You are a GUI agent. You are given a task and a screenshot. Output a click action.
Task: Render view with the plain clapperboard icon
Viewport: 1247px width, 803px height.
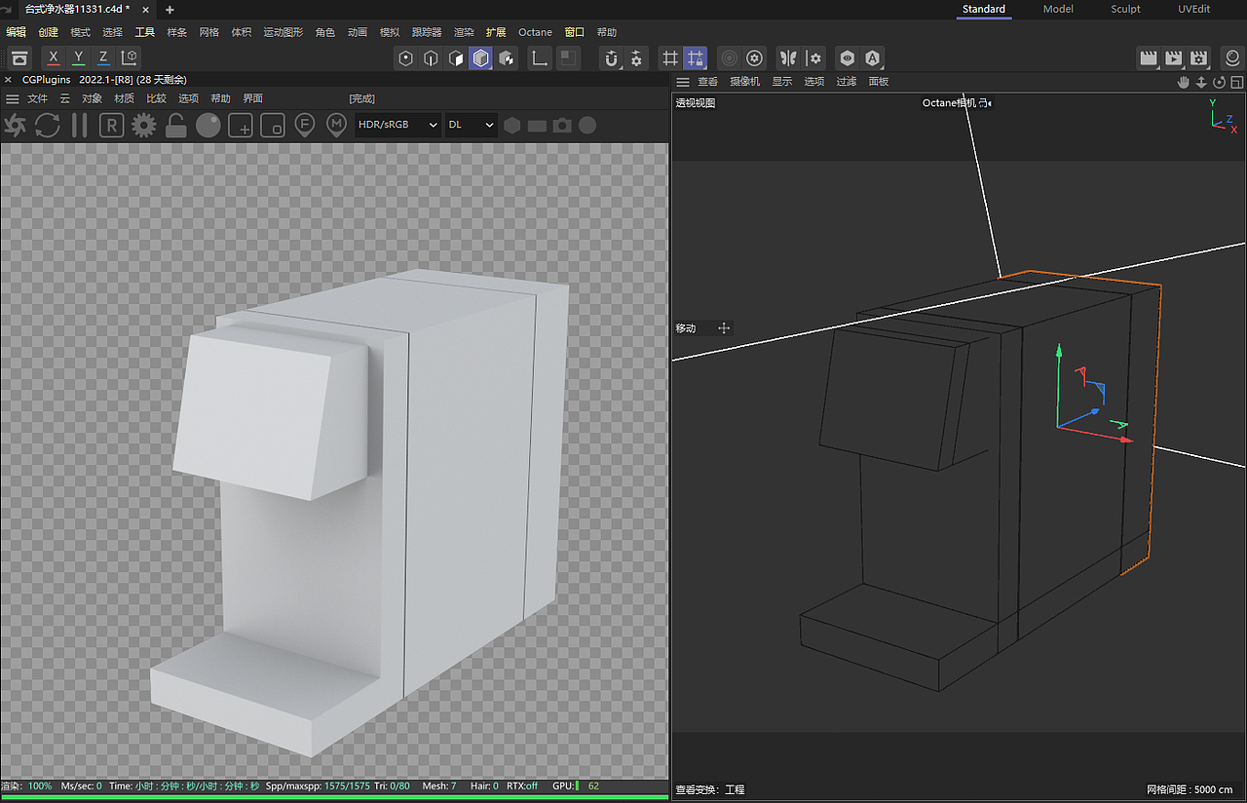(1149, 58)
